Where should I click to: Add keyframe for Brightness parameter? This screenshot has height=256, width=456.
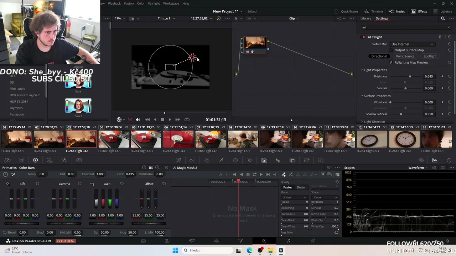click(442, 76)
